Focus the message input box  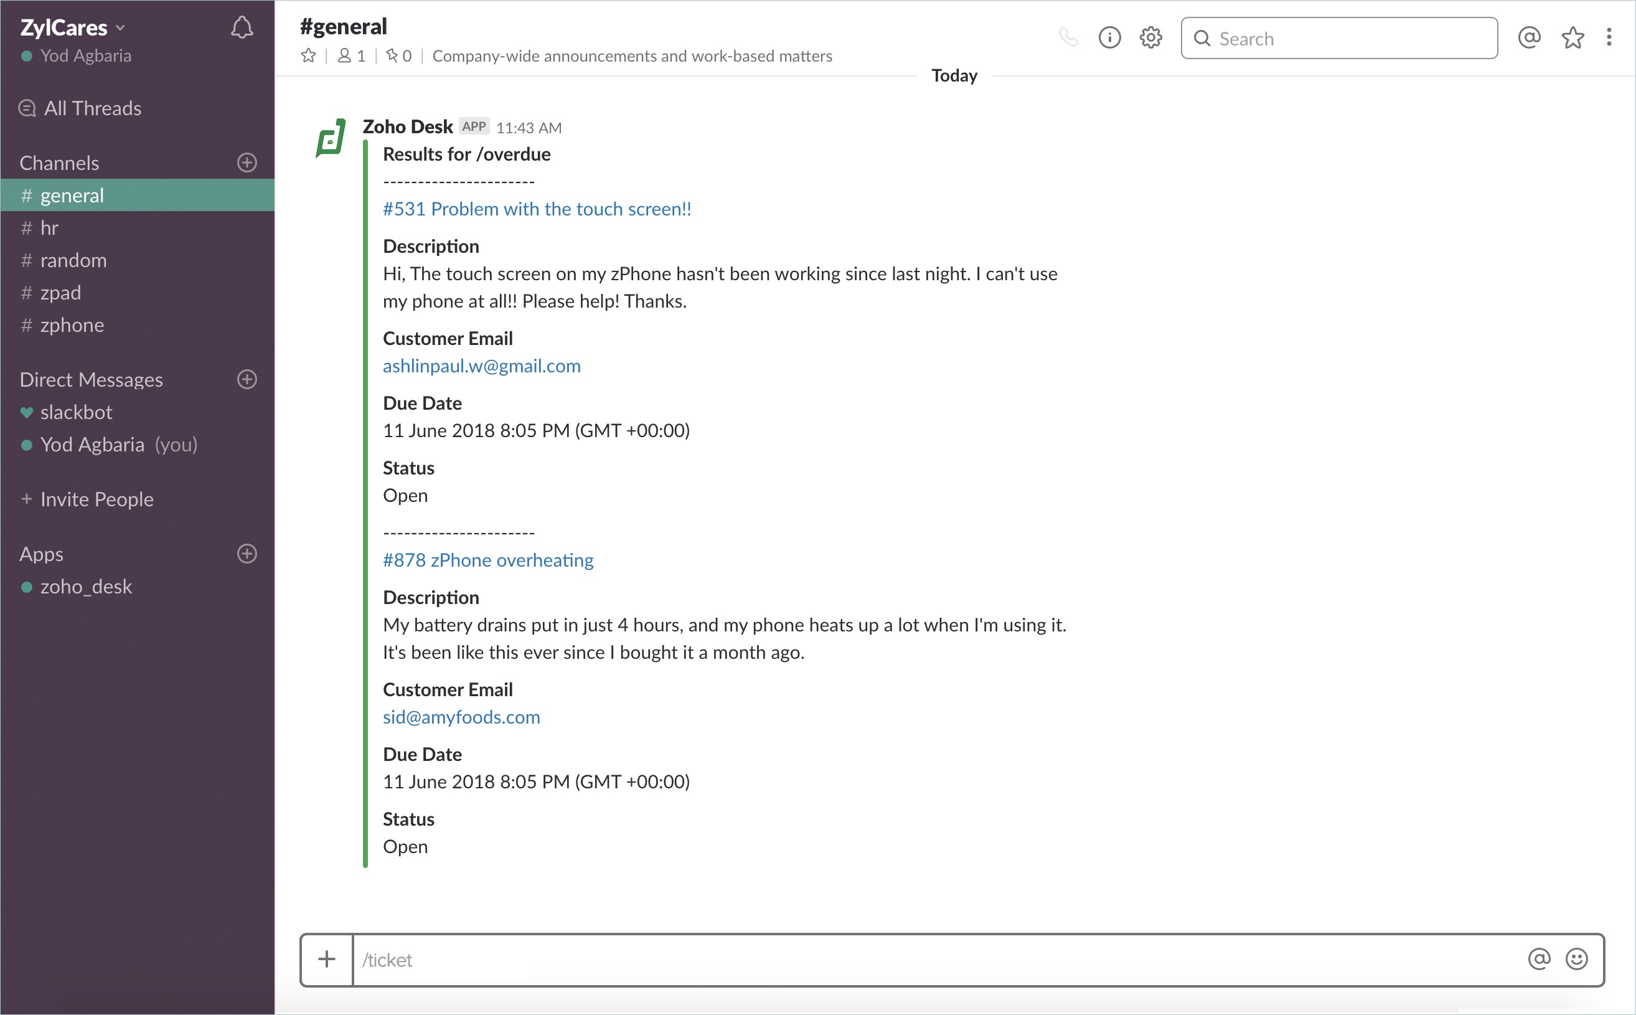(933, 960)
